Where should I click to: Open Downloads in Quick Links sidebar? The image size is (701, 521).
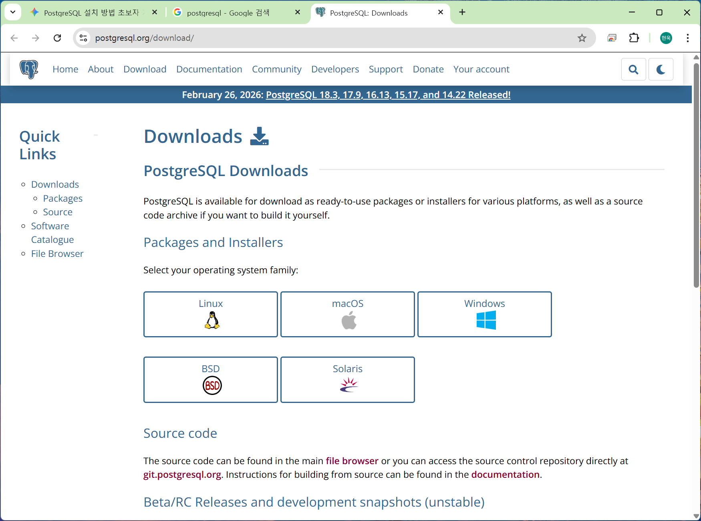tap(55, 184)
